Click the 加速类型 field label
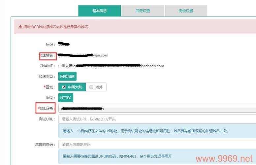The height and width of the screenshot is (165, 256). point(47,77)
